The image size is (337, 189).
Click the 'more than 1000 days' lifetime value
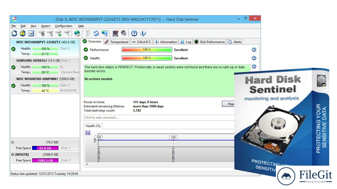tap(148, 106)
